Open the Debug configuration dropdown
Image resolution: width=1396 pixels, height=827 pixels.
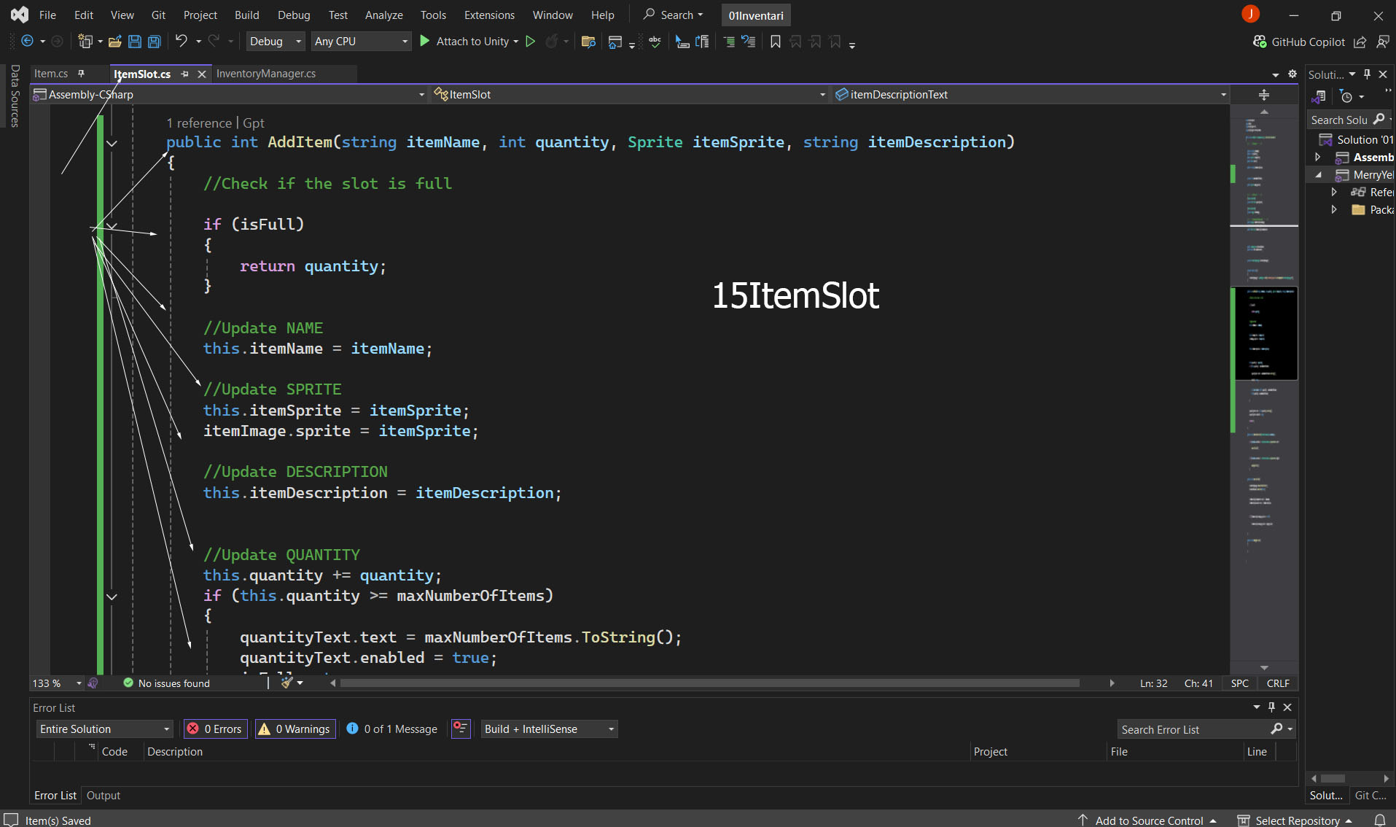click(275, 42)
